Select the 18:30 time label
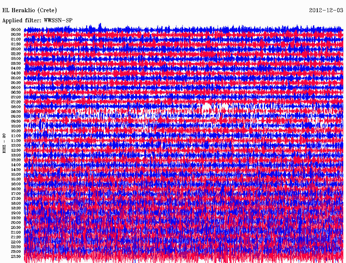This screenshot has height=263, width=346. (16, 208)
